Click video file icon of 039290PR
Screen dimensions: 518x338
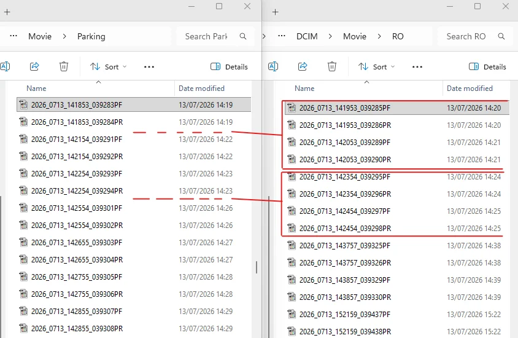click(x=292, y=159)
